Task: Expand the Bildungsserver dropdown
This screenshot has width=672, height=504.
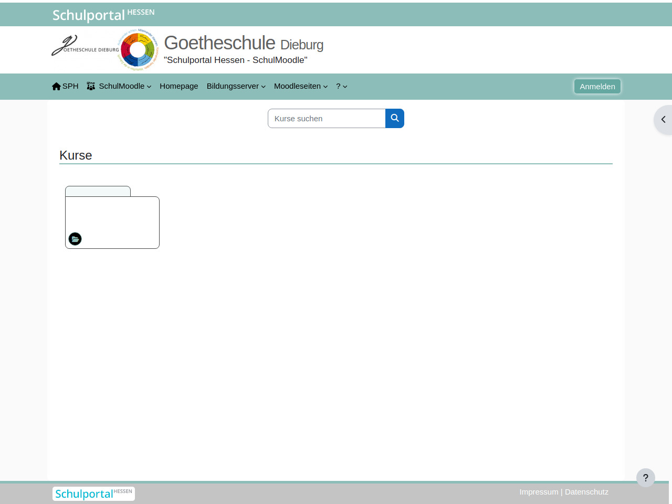Action: pos(236,86)
